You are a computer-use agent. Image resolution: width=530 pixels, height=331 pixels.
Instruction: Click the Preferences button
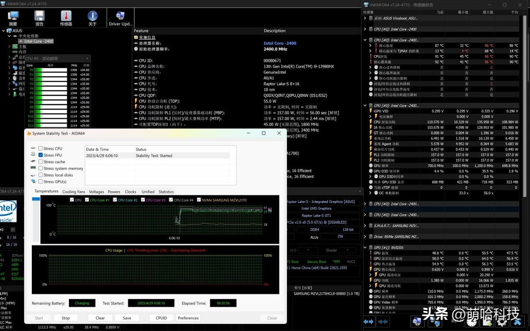pos(188,318)
